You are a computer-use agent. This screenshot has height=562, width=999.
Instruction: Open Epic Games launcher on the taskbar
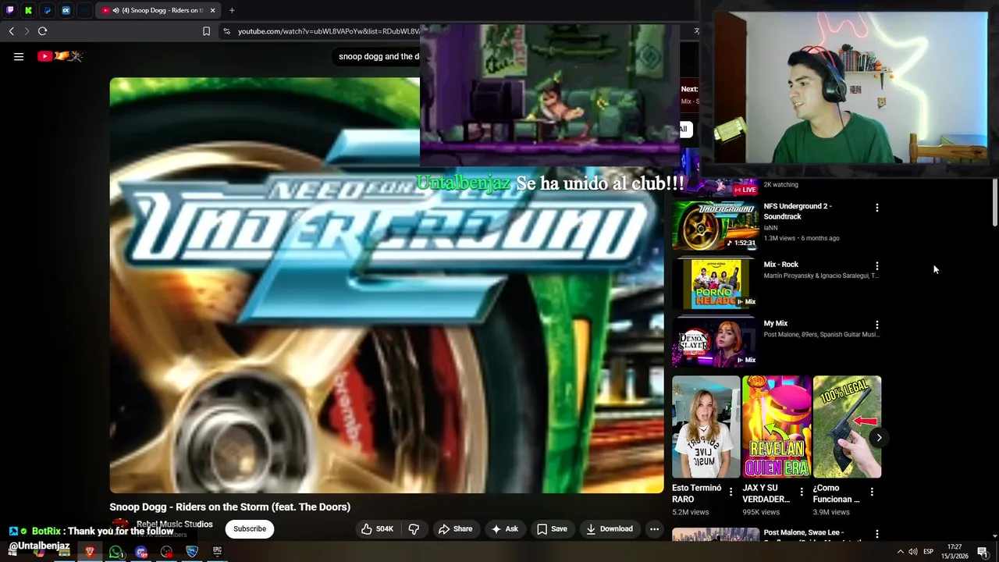coord(217,552)
